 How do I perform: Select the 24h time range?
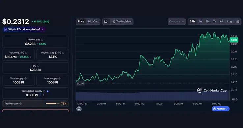point(192,21)
